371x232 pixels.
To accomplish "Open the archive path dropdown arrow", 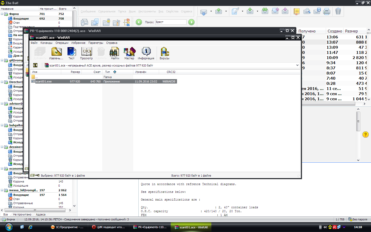I will coord(297,65).
